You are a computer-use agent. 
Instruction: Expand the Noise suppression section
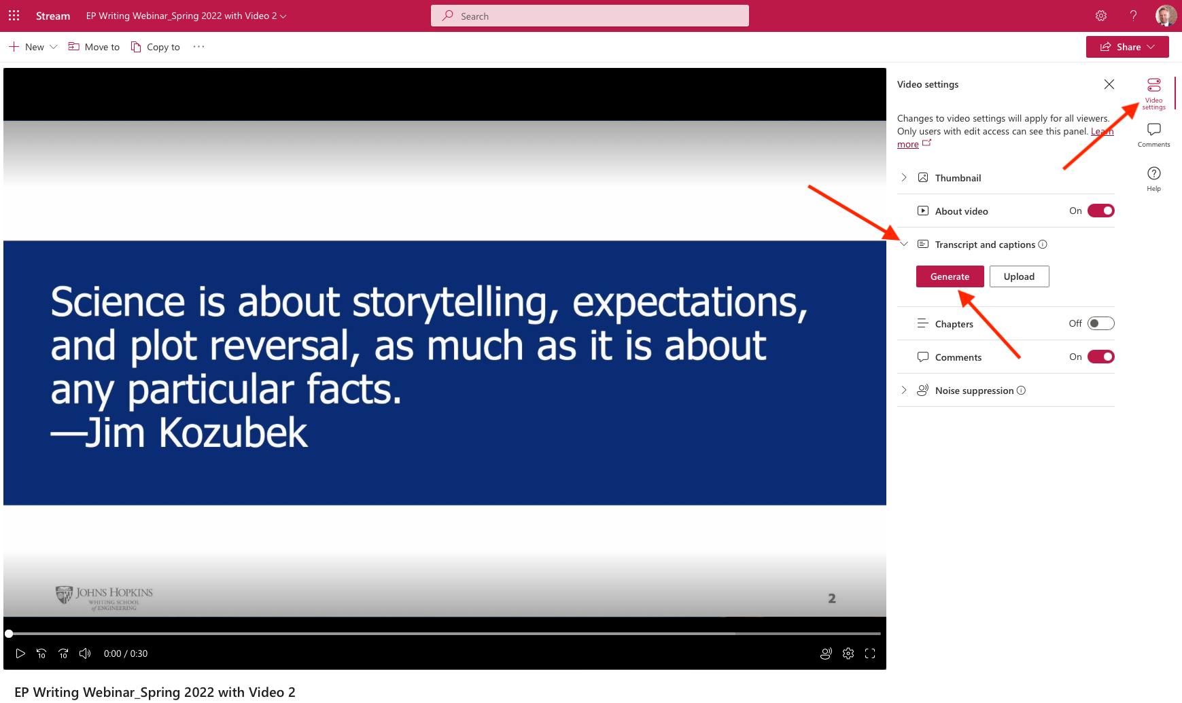904,390
